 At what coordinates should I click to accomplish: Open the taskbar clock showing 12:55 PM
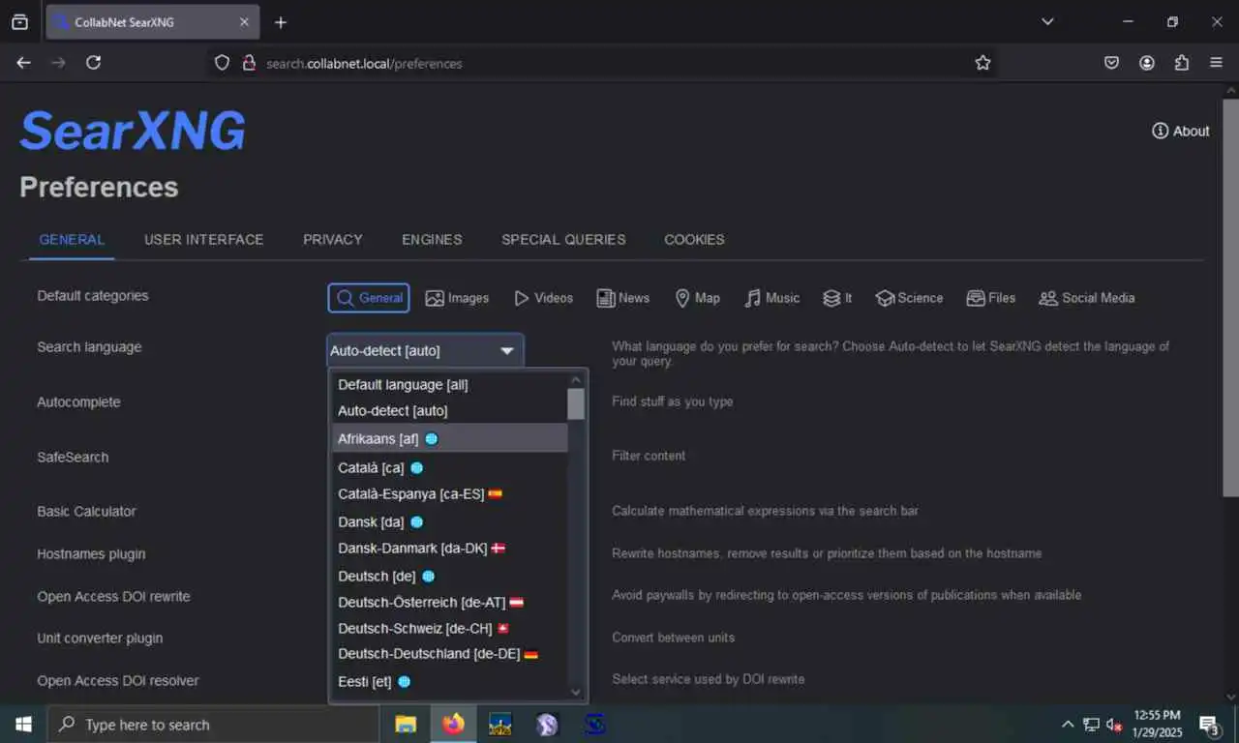[x=1157, y=724]
